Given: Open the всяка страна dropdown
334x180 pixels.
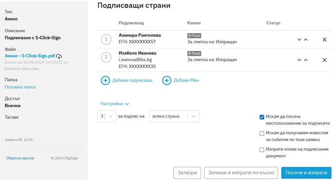Looking at the screenshot, I should [174, 116].
